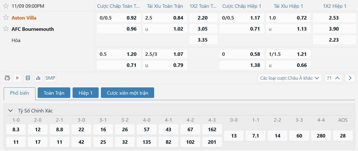Click the mascot commentary icon
This screenshot has width=358, height=151.
coord(7,78)
